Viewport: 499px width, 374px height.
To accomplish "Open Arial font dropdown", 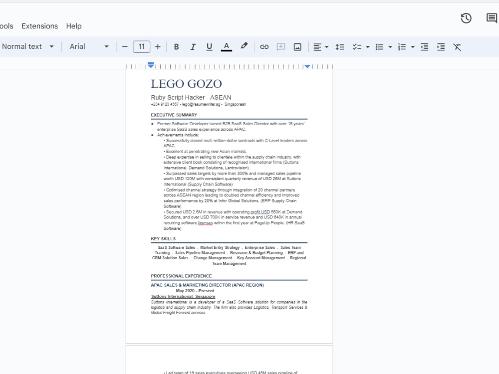I will click(x=89, y=46).
